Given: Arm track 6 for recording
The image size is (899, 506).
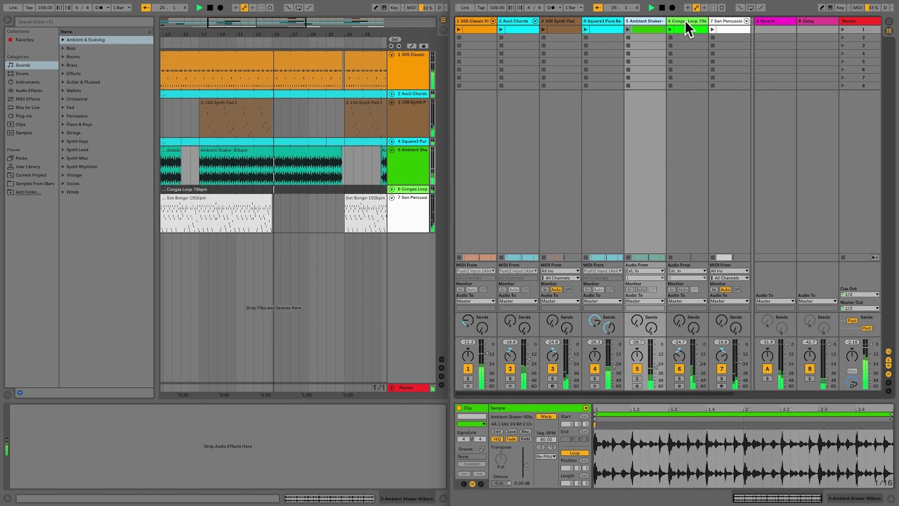Looking at the screenshot, I should tap(679, 386).
